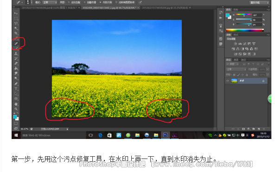Select the Spot Healing Brush tool

pos(16,43)
